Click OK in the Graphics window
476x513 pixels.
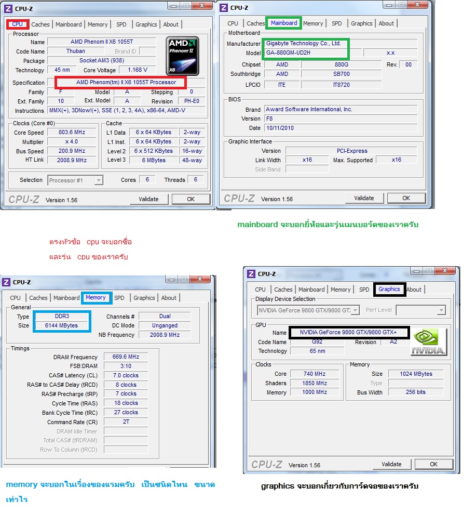click(433, 464)
